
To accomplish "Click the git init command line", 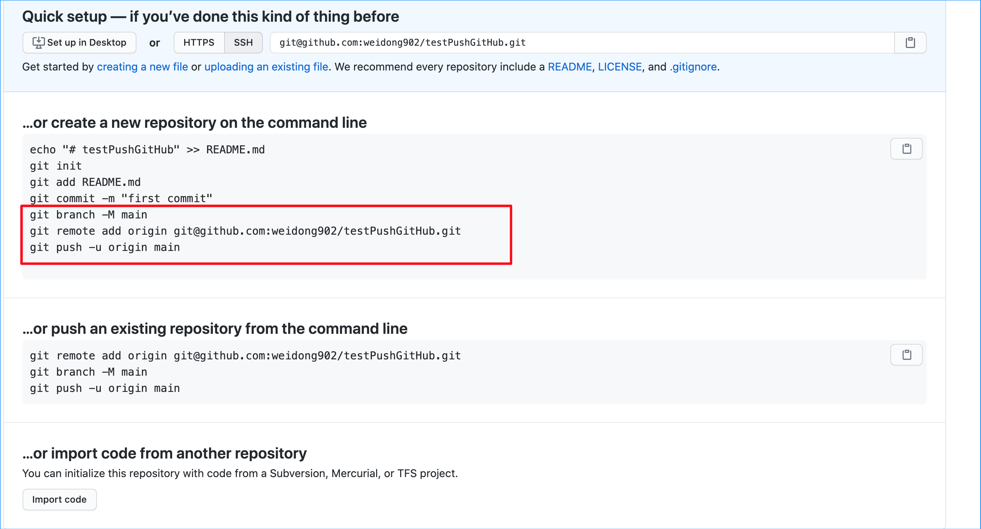I will [x=56, y=166].
